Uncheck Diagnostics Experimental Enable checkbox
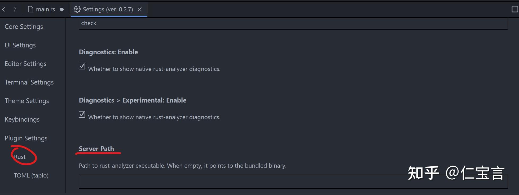This screenshot has width=519, height=195. [x=82, y=114]
